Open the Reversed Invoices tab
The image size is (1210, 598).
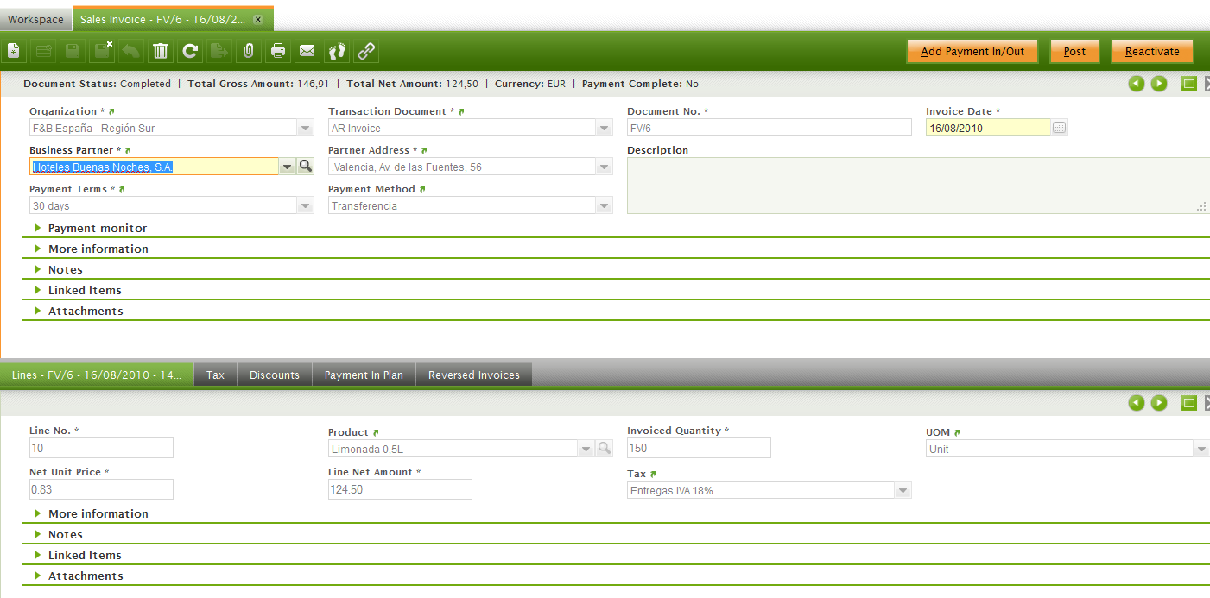point(474,375)
